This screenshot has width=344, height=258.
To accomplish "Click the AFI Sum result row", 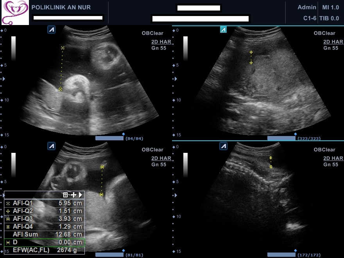I will coord(45,235).
